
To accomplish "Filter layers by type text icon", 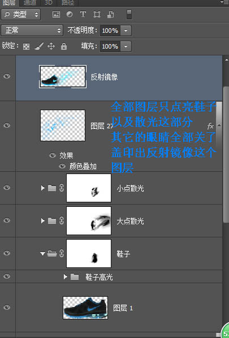I will point(83,15).
